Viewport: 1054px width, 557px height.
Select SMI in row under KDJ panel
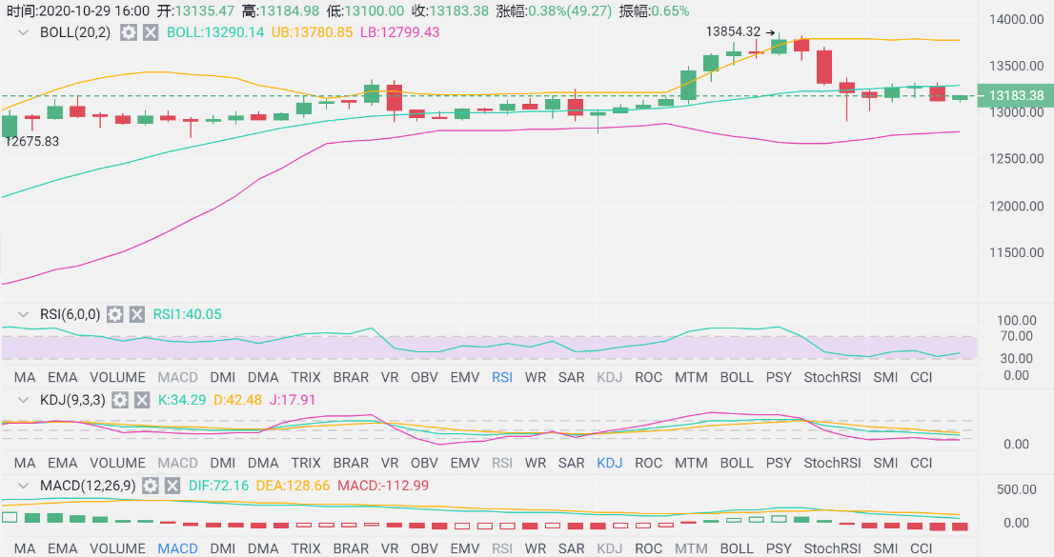885,463
